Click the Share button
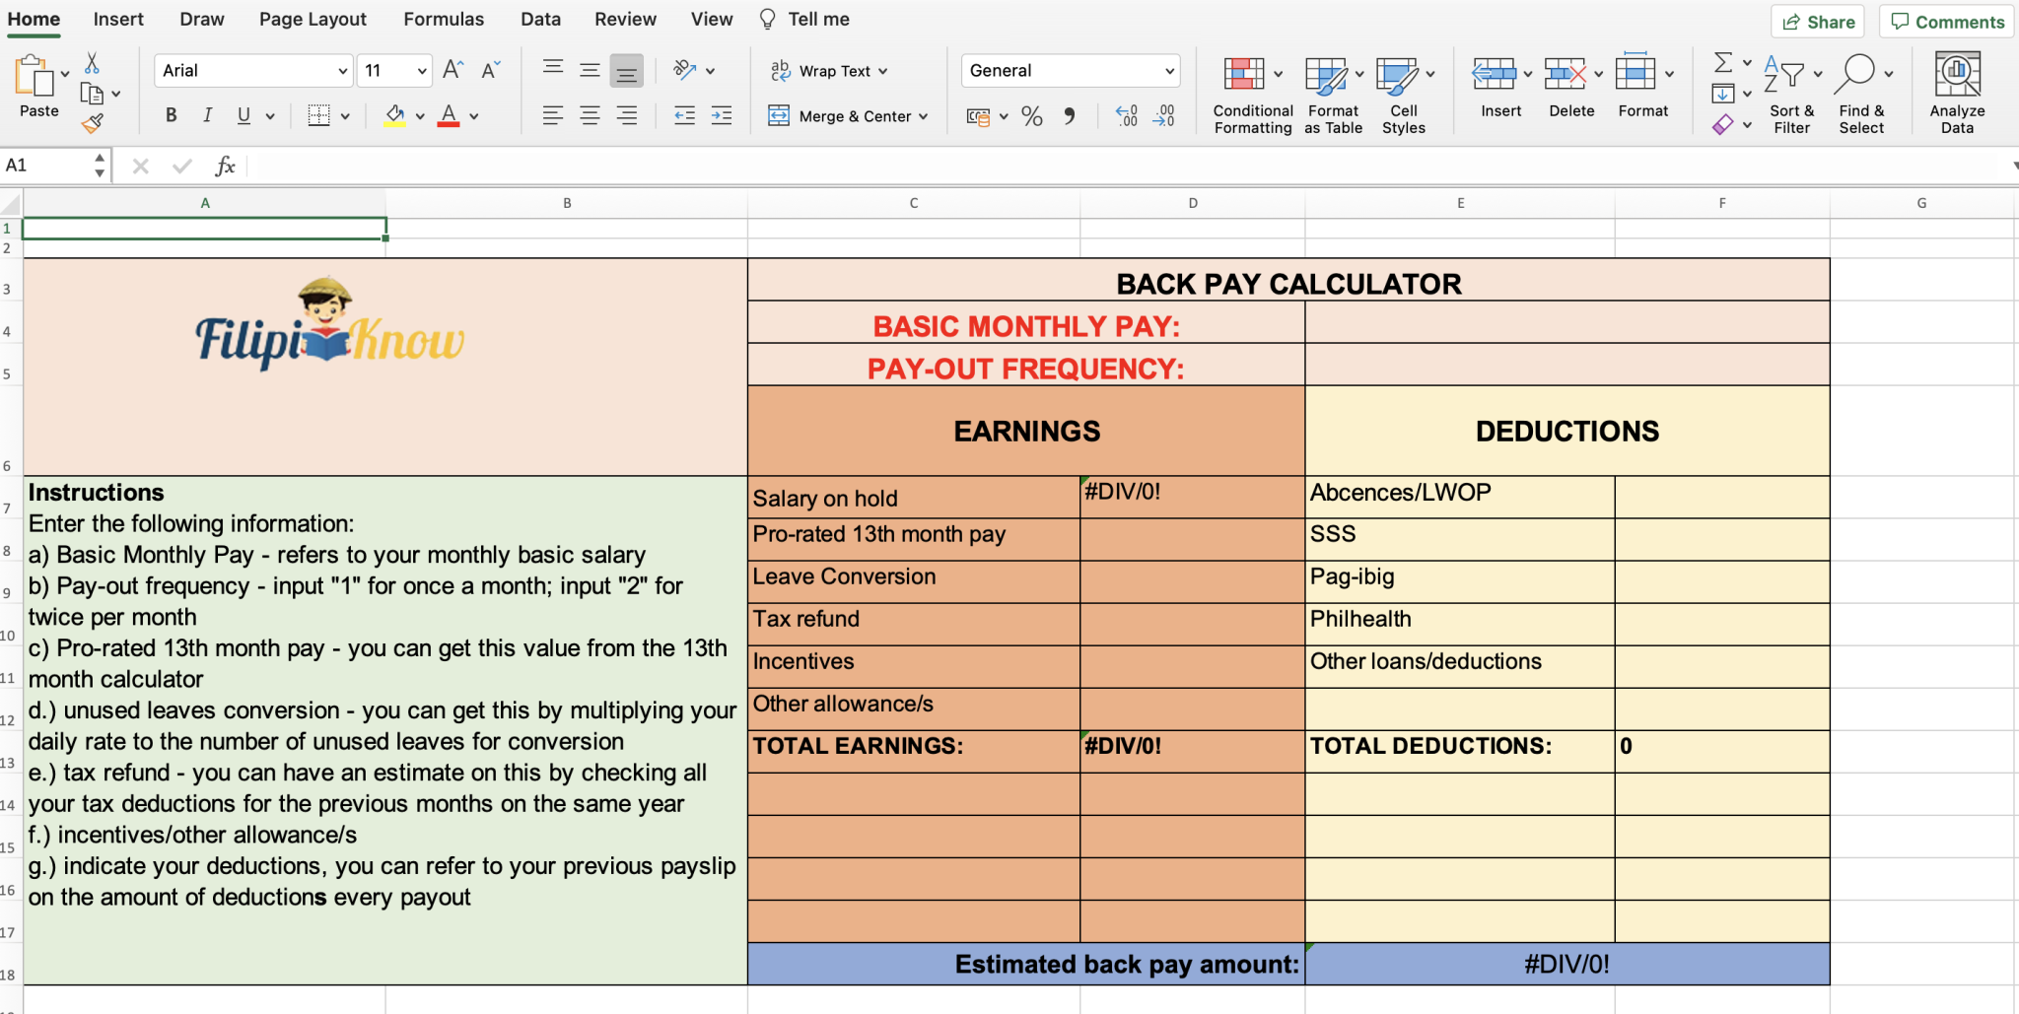Image resolution: width=2019 pixels, height=1014 pixels. [1817, 21]
